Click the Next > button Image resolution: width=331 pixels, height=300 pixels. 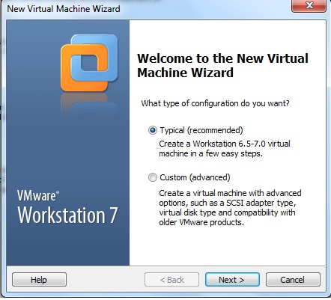click(232, 280)
